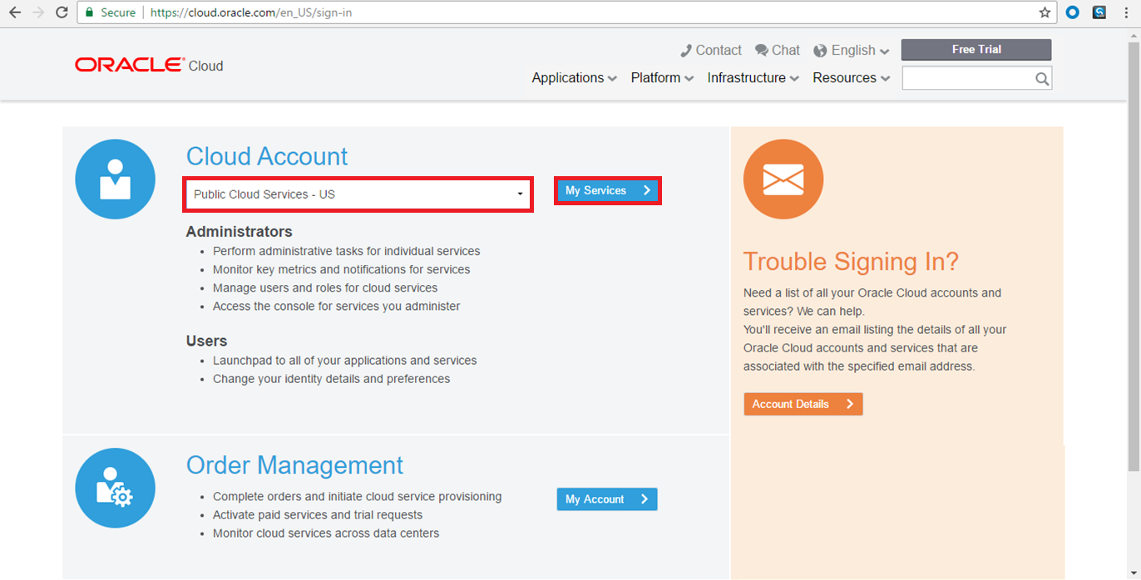The image size is (1141, 580).
Task: Click the browser address bar URL
Action: [x=251, y=12]
